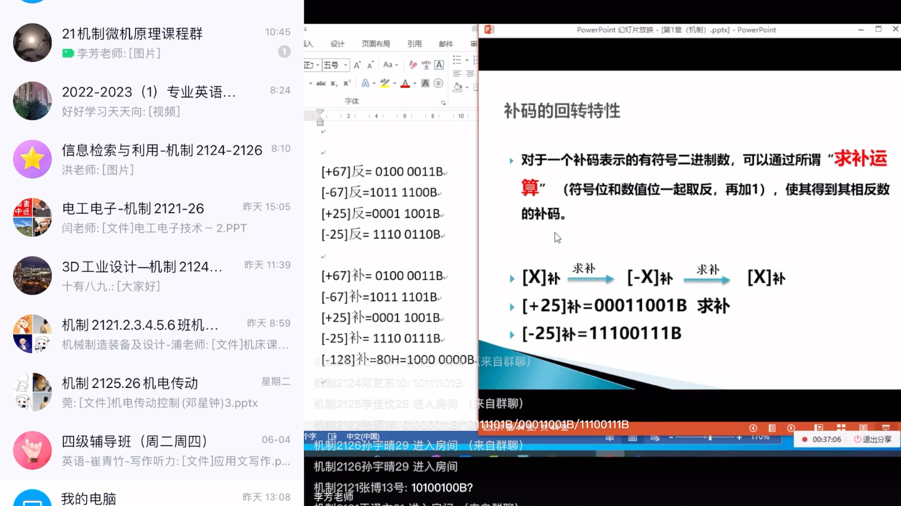Viewport: 901px width, 506px height.
Task: Click the Word zoom slider handle
Action: pyautogui.click(x=710, y=438)
